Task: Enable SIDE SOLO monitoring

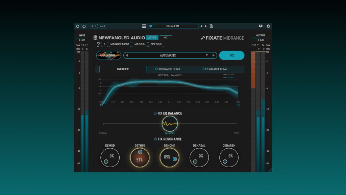Action: pyautogui.click(x=156, y=44)
